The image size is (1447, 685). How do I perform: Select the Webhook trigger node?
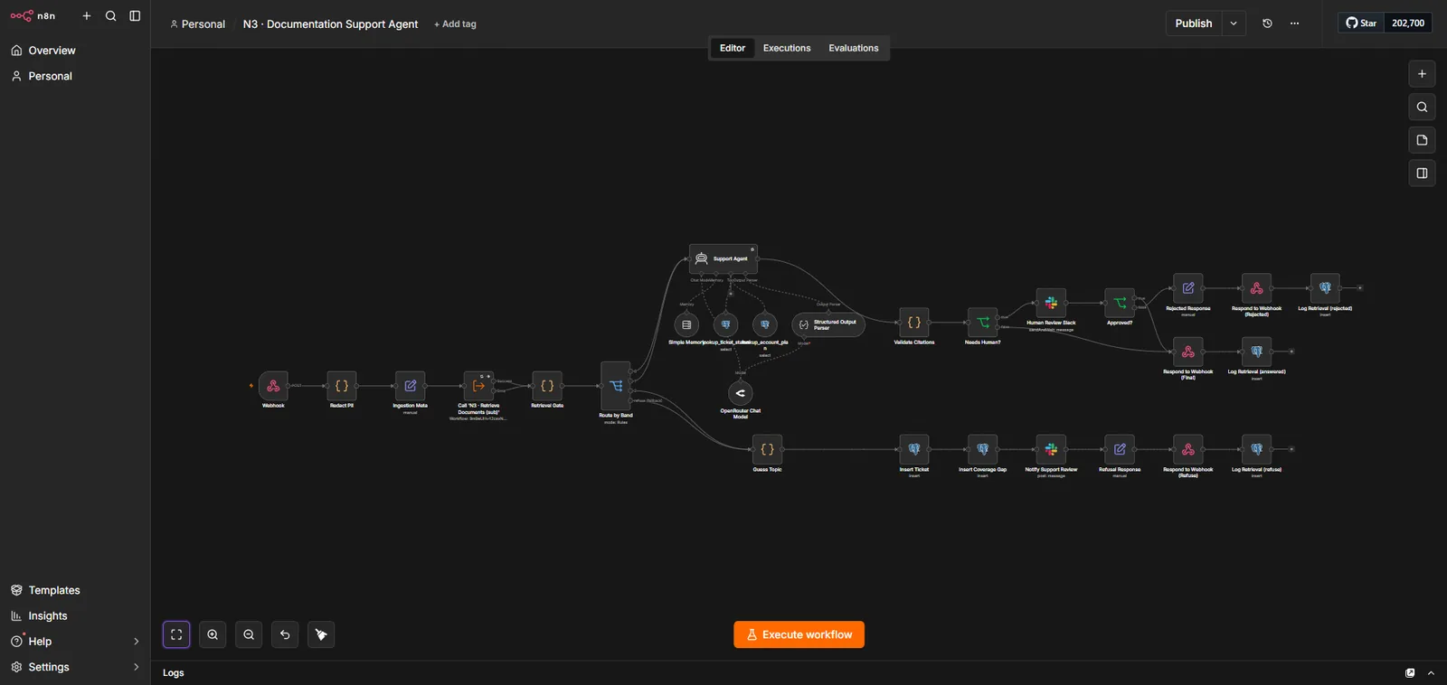tap(273, 386)
